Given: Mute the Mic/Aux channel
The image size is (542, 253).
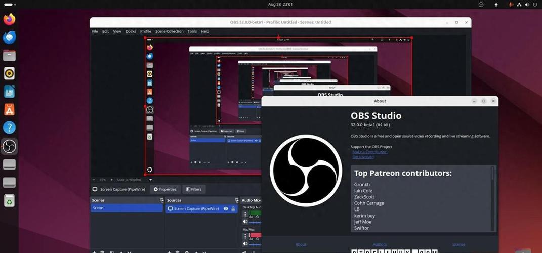Looking at the screenshot, I should 245,244.
